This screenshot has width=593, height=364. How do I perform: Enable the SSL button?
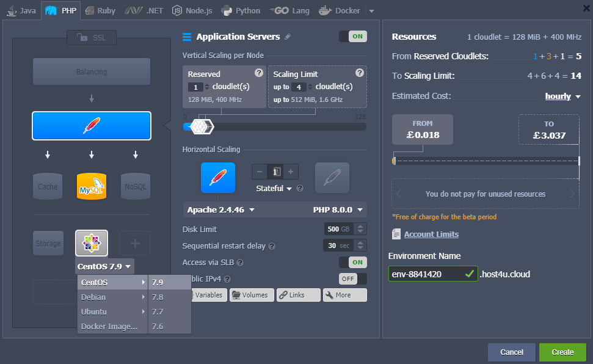(x=92, y=37)
